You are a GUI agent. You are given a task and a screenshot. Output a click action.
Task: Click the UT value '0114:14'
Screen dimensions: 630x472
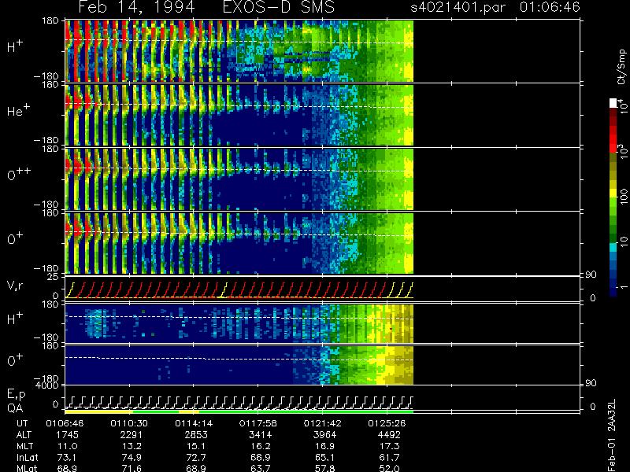[x=194, y=423]
